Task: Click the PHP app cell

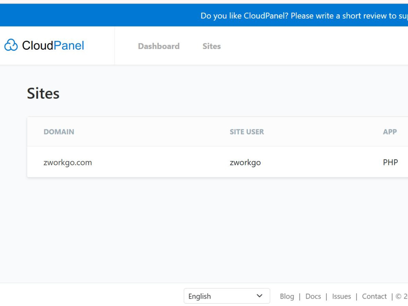Action: pos(390,162)
